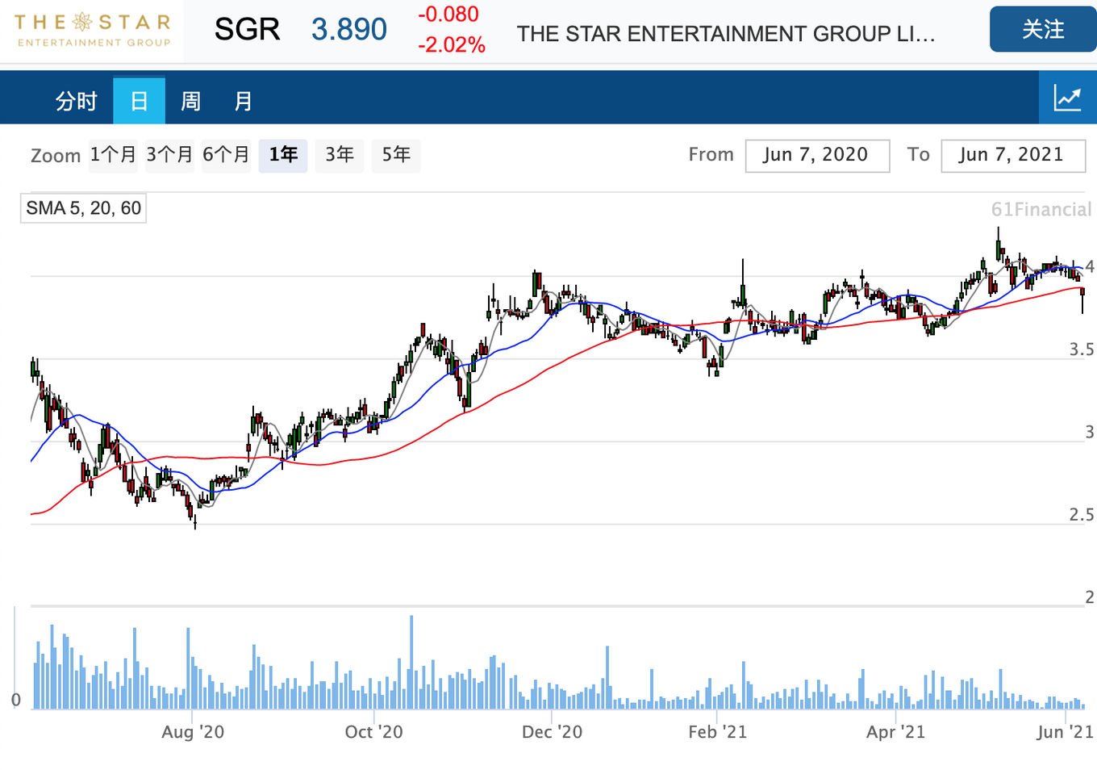1097x770 pixels.
Task: Click the Aug '20 axis label
Action: (x=193, y=732)
